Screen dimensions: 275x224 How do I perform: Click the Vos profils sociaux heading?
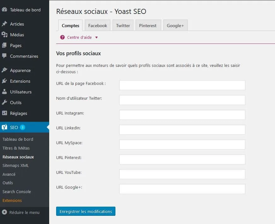[x=79, y=53]
